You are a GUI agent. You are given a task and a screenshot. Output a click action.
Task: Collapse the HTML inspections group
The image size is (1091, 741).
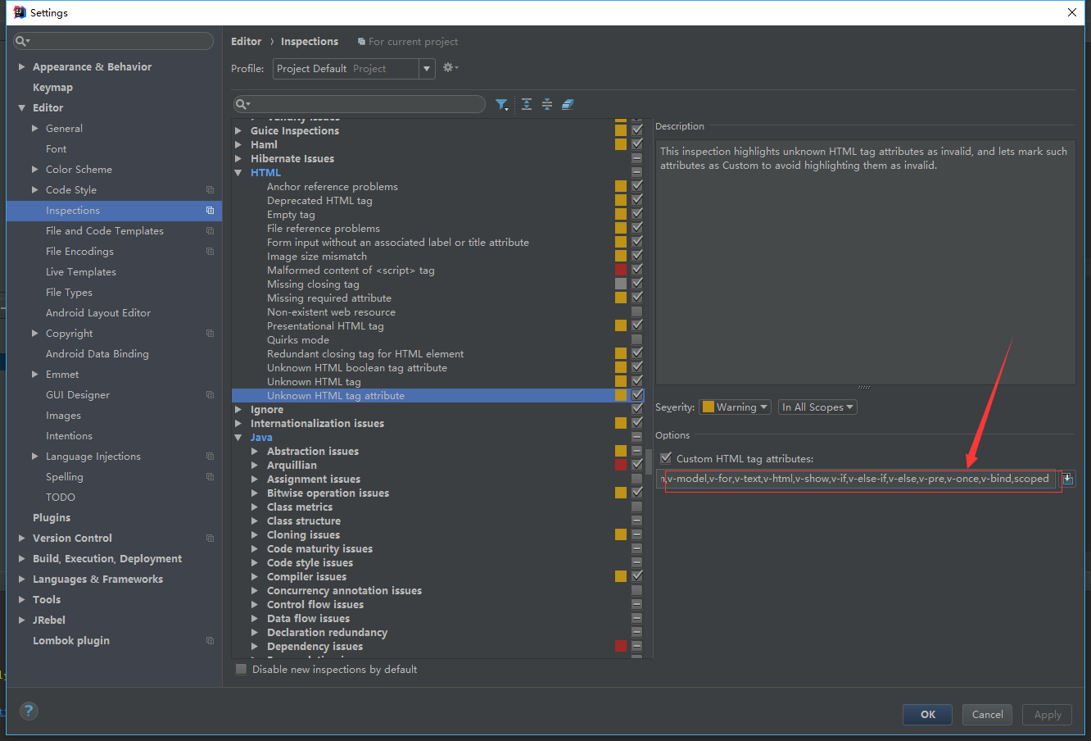[238, 173]
